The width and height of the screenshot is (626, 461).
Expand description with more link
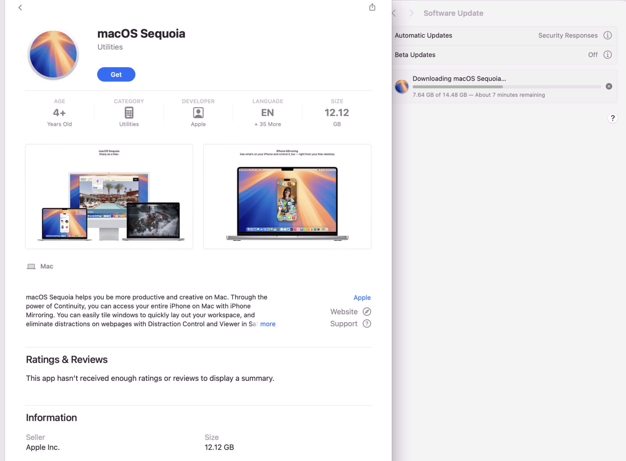(268, 324)
